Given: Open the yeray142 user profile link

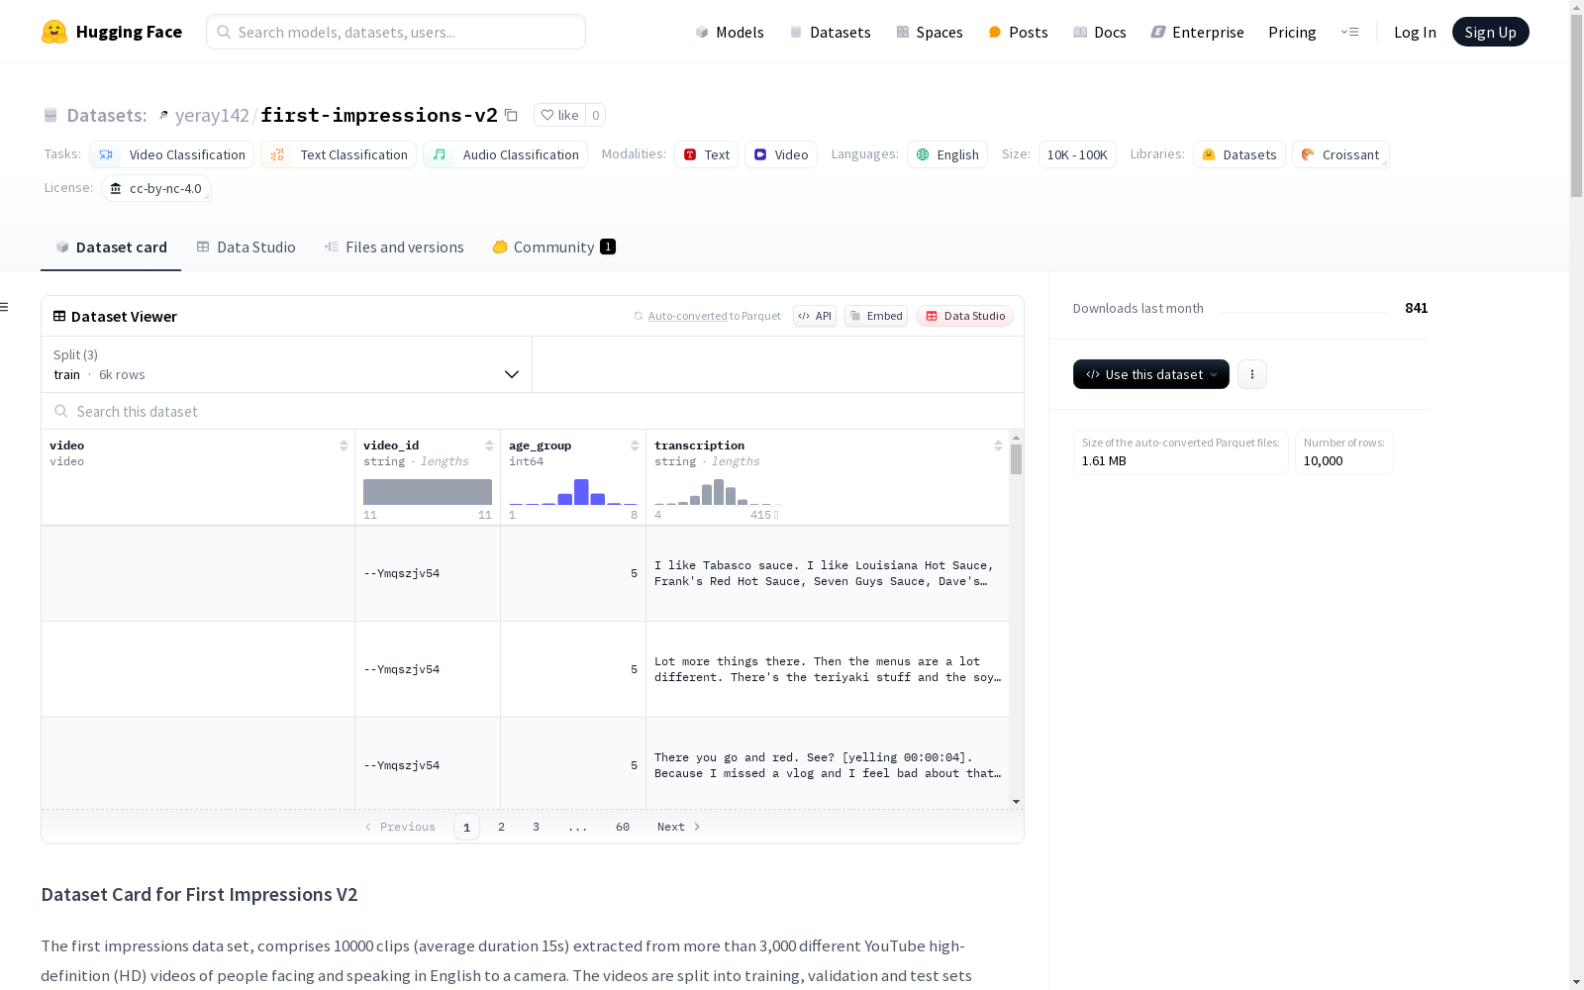Looking at the screenshot, I should [212, 115].
